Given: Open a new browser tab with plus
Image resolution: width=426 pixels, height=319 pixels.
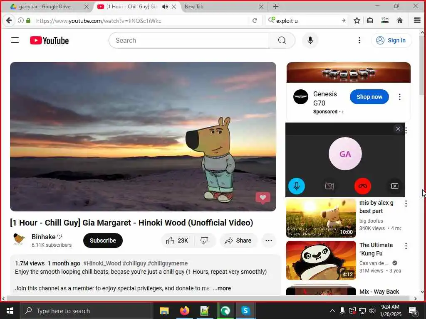Looking at the screenshot, I should pos(276,7).
